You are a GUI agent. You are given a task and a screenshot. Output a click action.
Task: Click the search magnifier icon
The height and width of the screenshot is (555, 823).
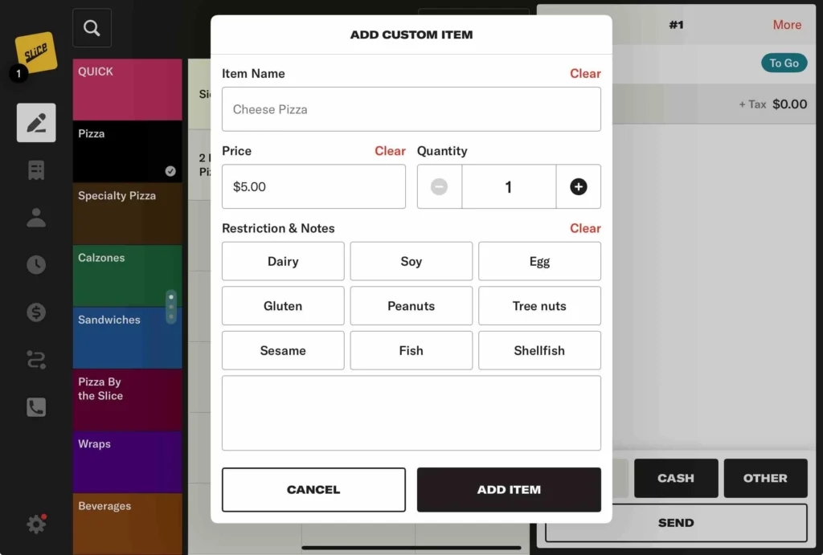[x=92, y=28]
